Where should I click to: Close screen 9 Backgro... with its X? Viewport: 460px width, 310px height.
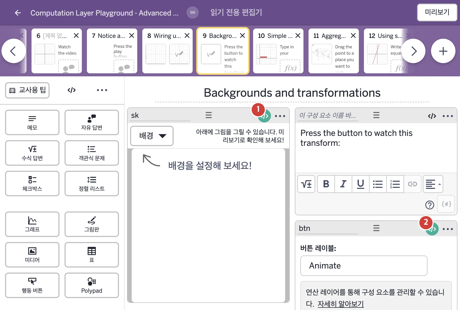(242, 36)
